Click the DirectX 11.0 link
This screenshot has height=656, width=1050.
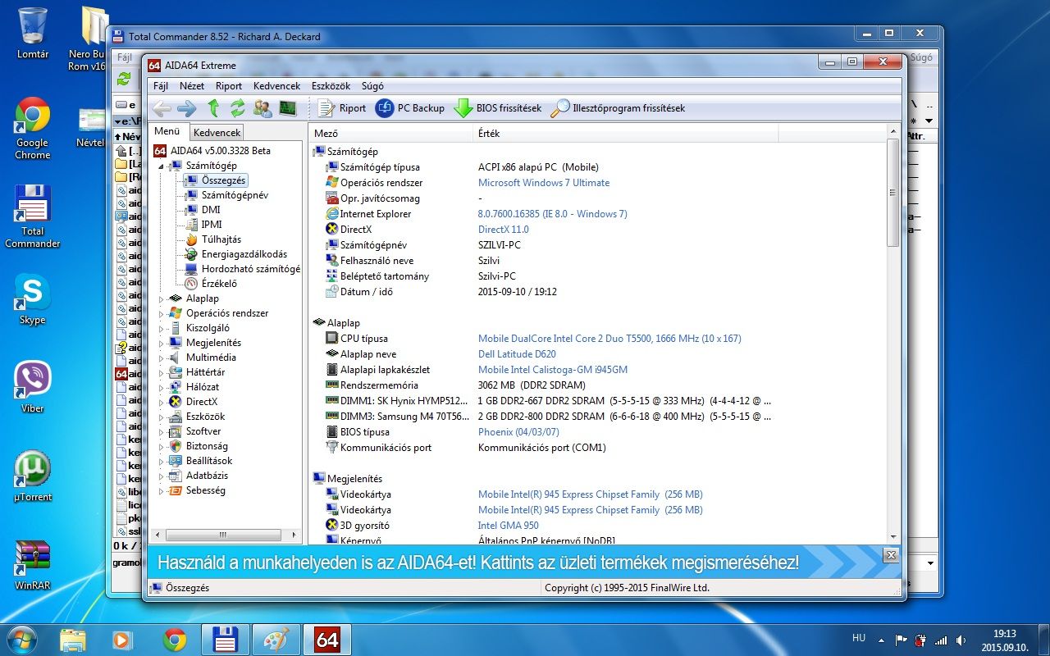tap(504, 230)
